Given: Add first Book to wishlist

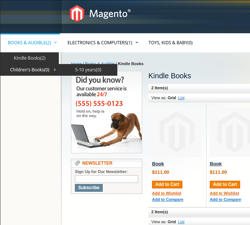Looking at the screenshot, I should (x=167, y=193).
